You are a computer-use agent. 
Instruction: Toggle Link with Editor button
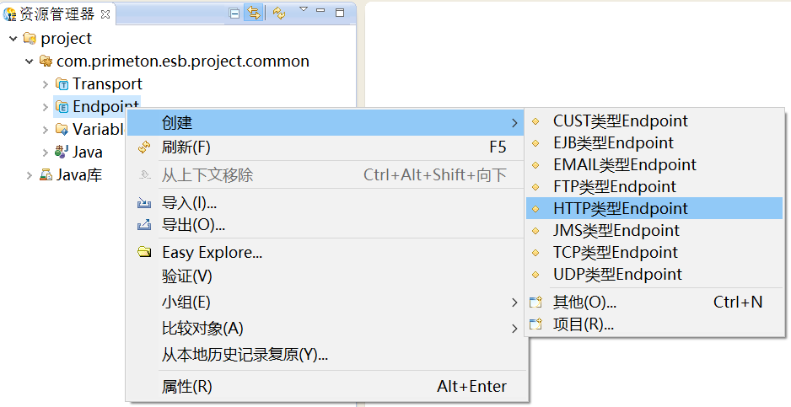tap(253, 13)
